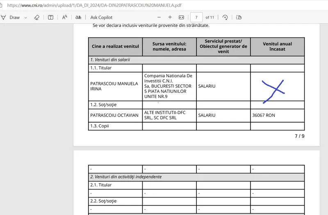Click the 36067 RON income value
328x215 pixels.
click(x=264, y=115)
